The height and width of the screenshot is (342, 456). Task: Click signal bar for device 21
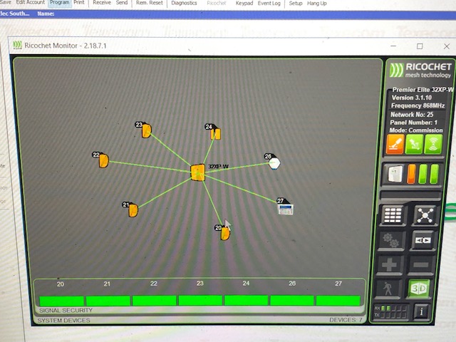pyautogui.click(x=108, y=301)
